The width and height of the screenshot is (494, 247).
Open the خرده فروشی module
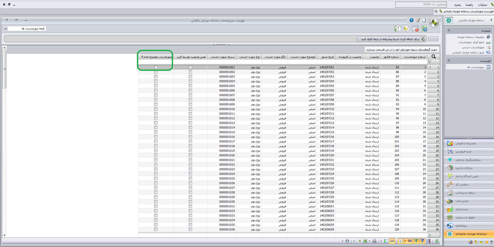coord(469,152)
